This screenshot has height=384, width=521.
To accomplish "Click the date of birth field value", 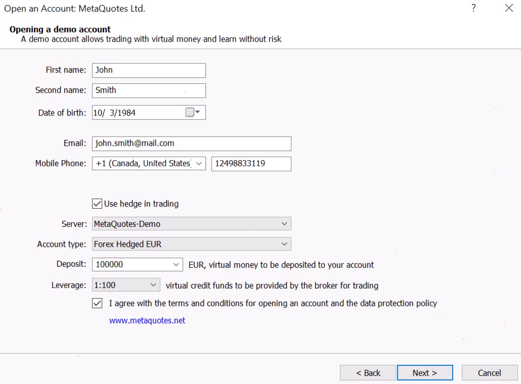I will [x=115, y=113].
